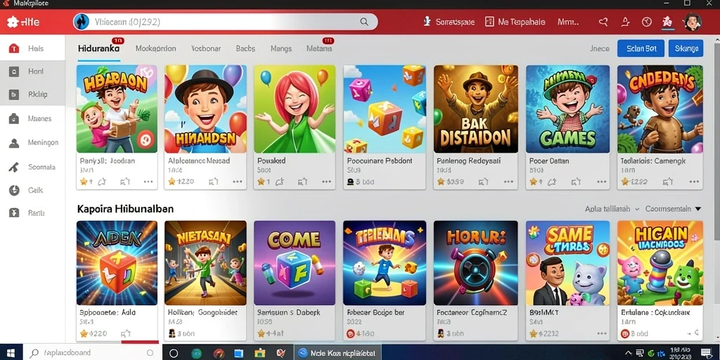
Task: Switch to the Mockapdon tab
Action: [155, 49]
